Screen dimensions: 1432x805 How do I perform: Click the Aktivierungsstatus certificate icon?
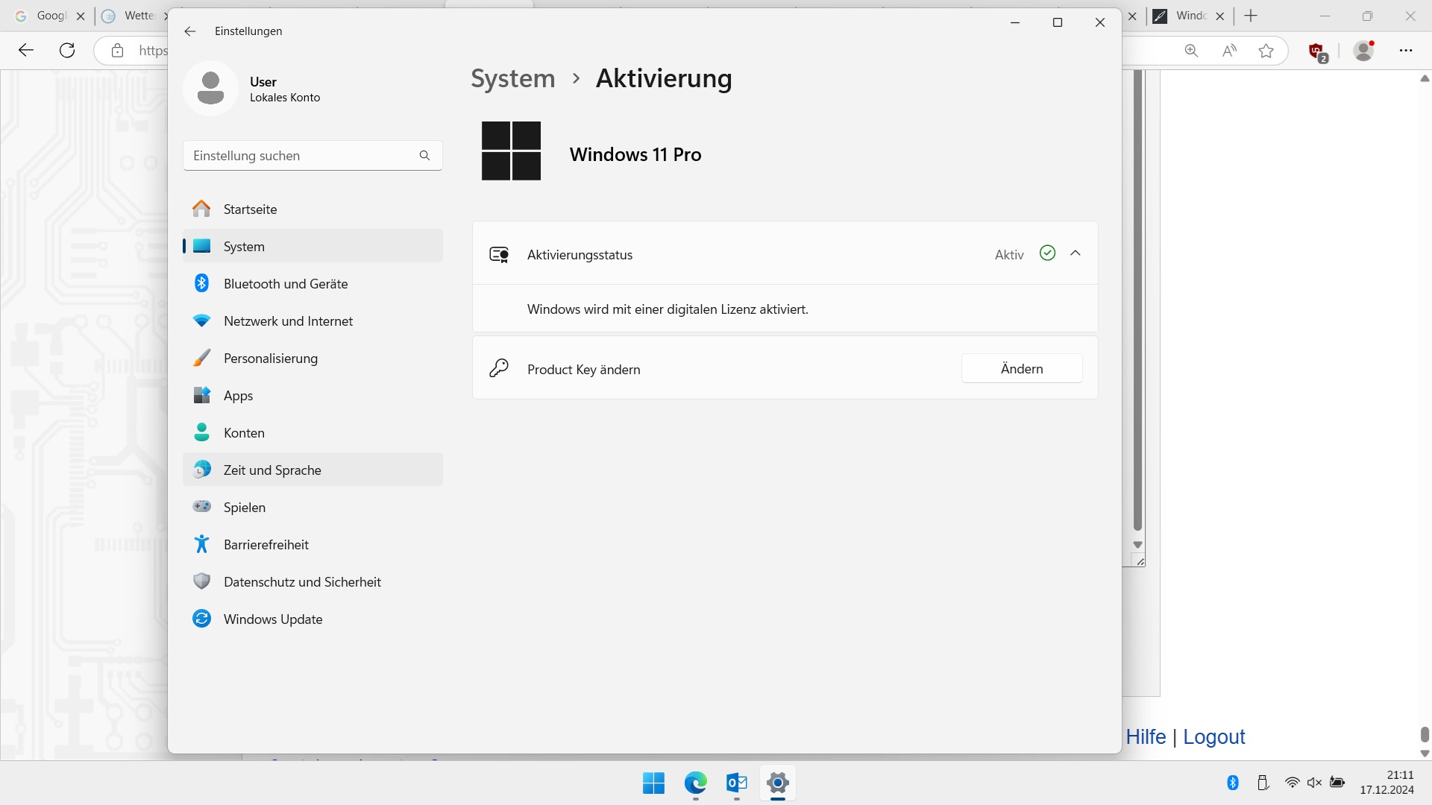coord(499,255)
